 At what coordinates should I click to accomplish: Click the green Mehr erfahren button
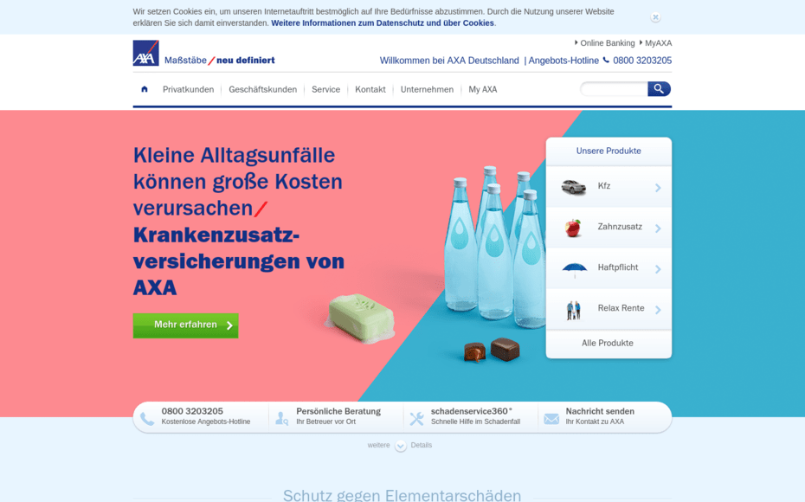185,325
